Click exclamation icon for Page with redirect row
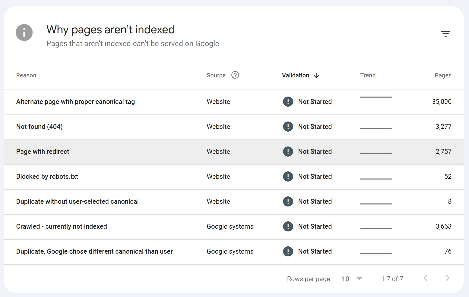This screenshot has height=297, width=469. point(288,152)
